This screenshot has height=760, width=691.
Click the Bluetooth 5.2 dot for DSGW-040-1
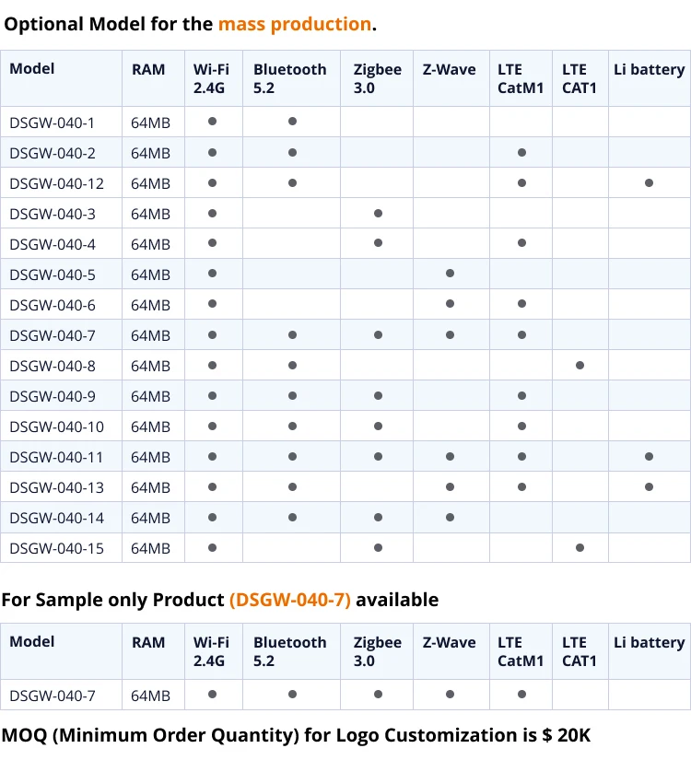point(292,122)
